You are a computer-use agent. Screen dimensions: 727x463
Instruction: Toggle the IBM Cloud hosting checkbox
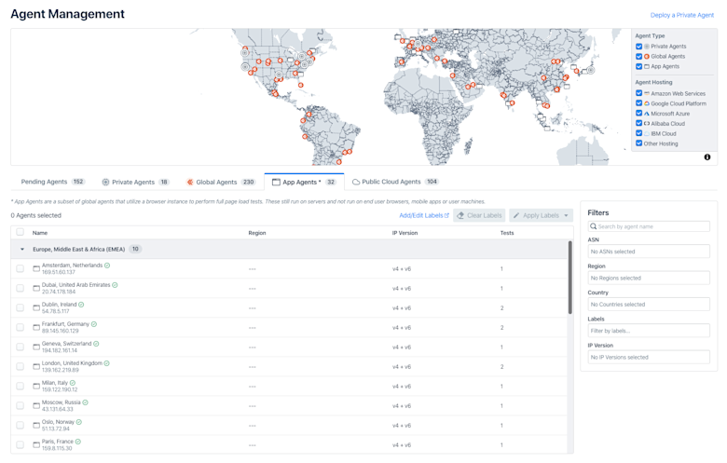tap(638, 133)
